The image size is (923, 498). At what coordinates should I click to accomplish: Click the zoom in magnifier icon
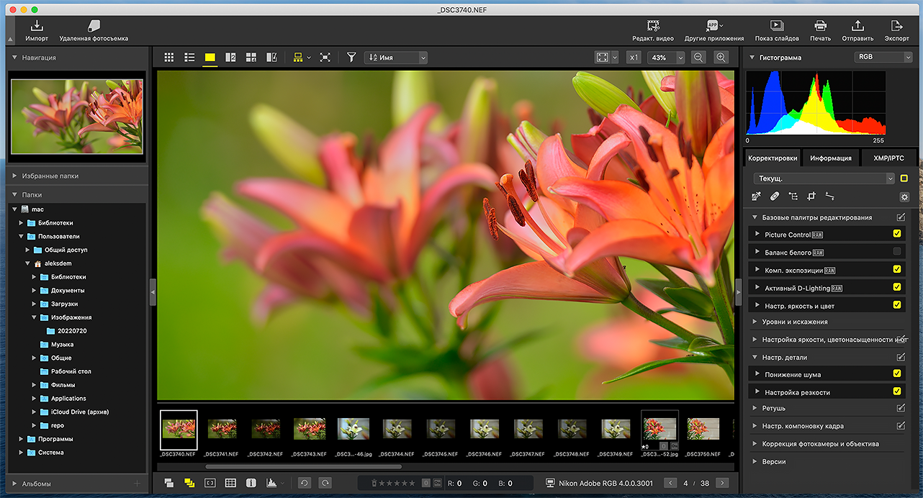point(721,58)
